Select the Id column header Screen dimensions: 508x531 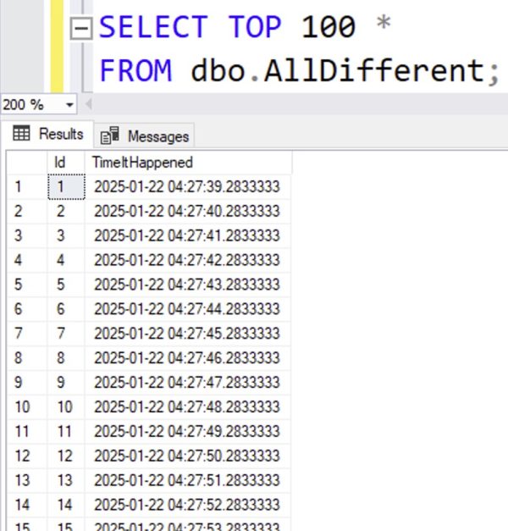point(61,163)
